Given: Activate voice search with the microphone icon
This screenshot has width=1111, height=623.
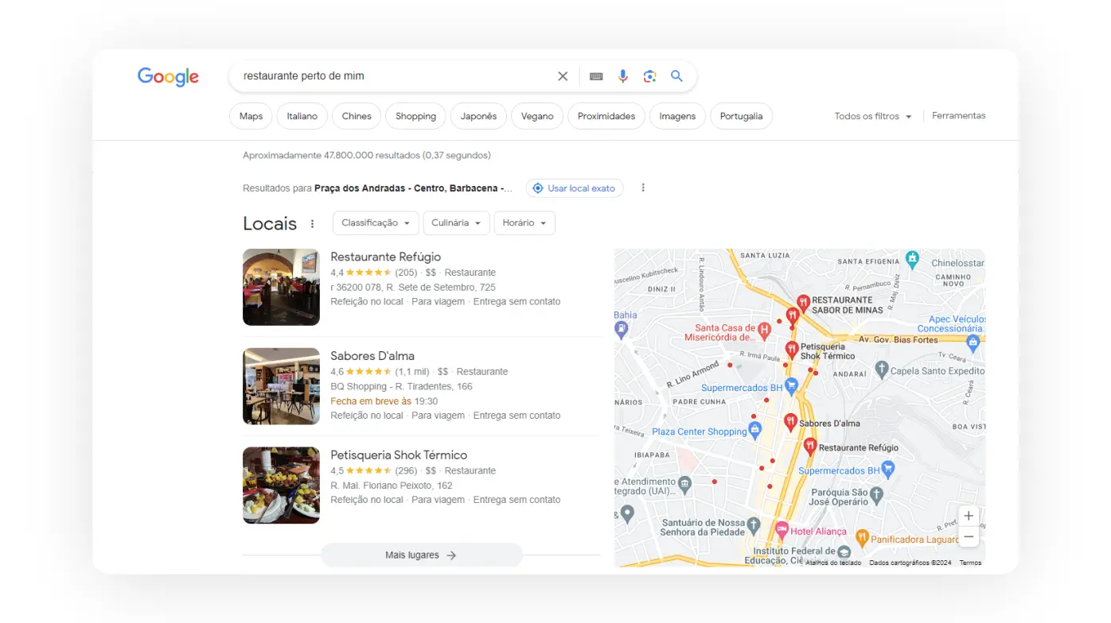Looking at the screenshot, I should [x=623, y=75].
